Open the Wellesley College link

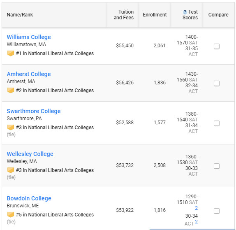[30, 154]
